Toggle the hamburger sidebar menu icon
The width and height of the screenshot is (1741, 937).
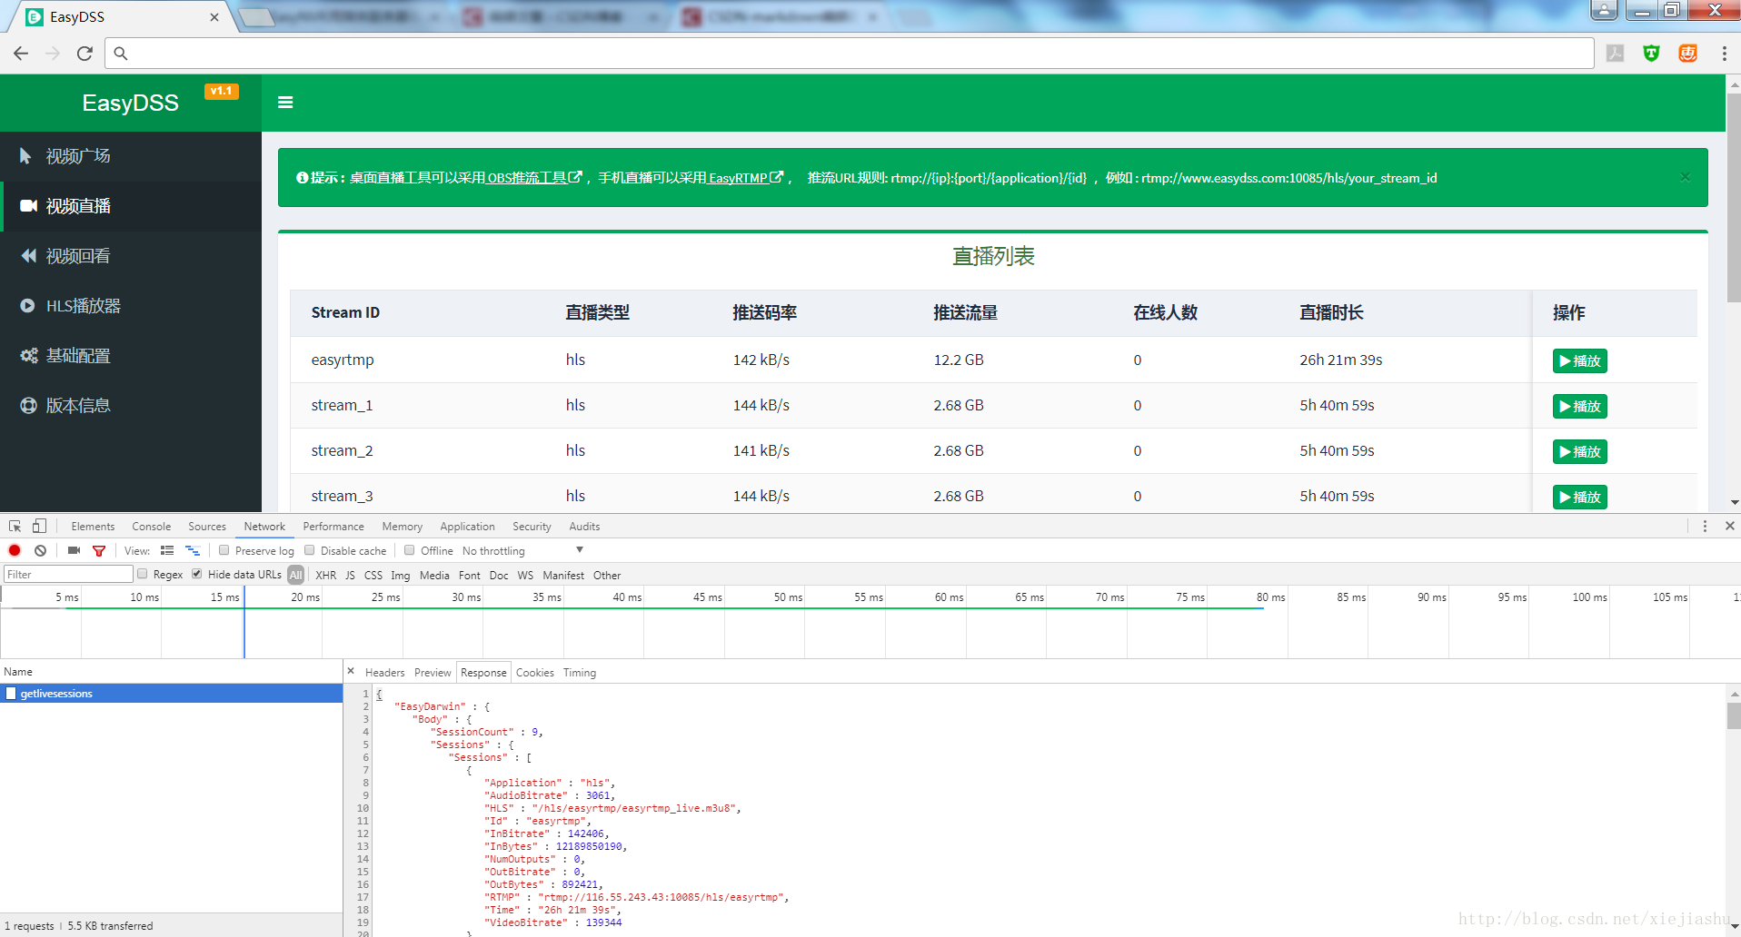(285, 103)
